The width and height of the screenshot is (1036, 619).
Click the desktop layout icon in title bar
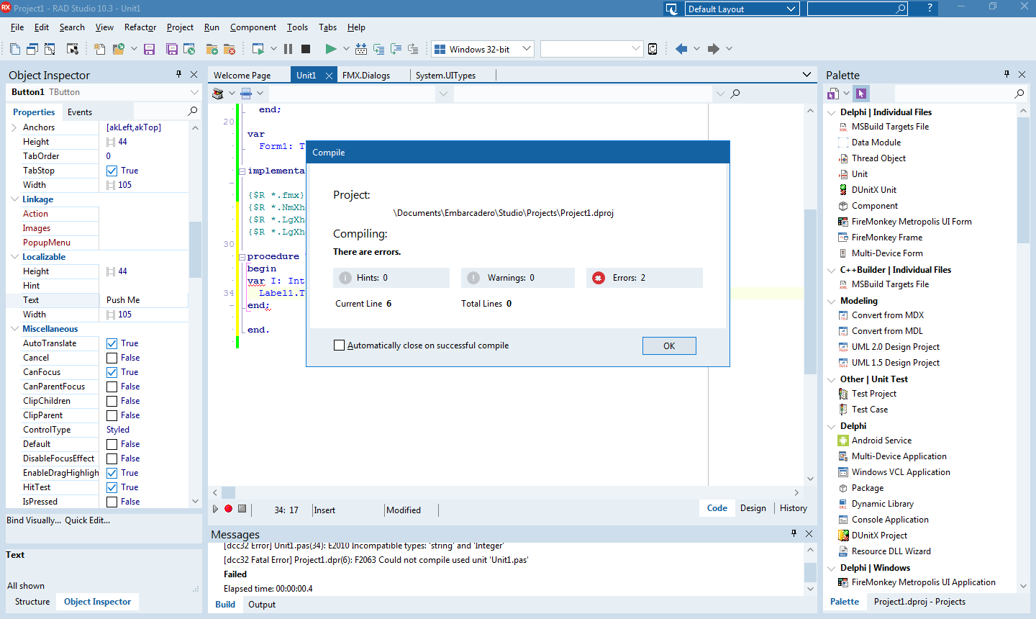tap(672, 9)
